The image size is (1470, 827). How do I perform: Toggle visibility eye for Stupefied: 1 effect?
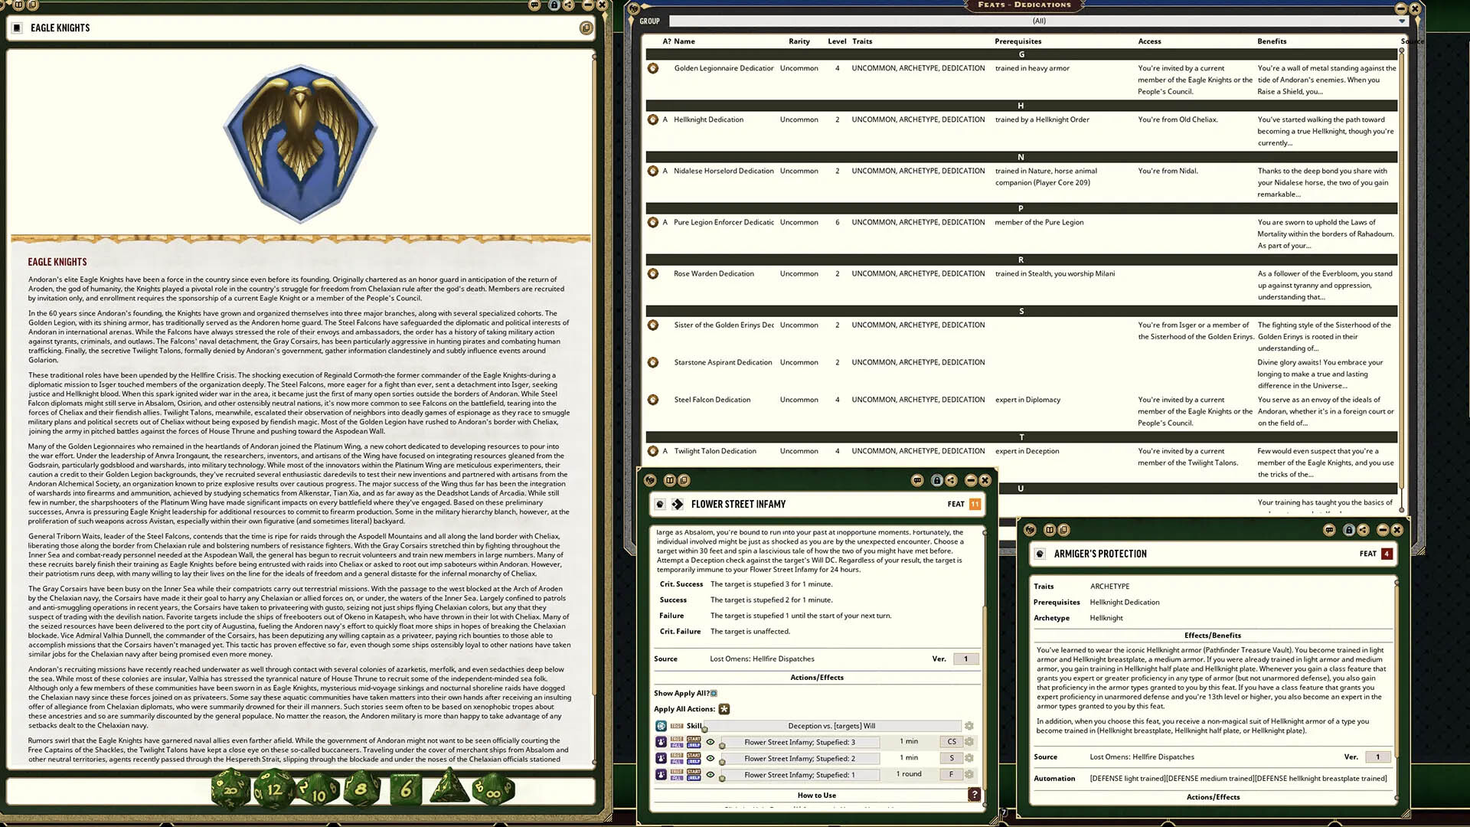pos(710,775)
